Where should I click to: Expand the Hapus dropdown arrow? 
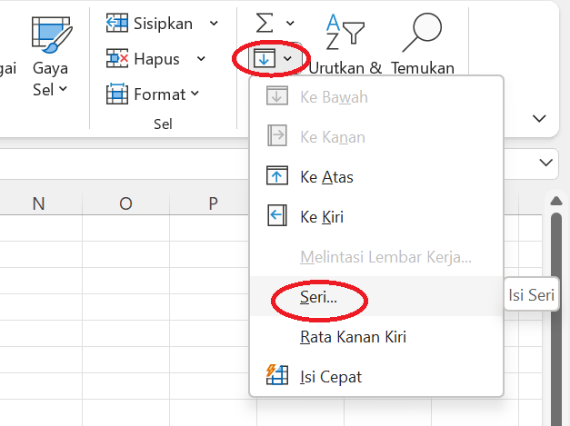(200, 59)
